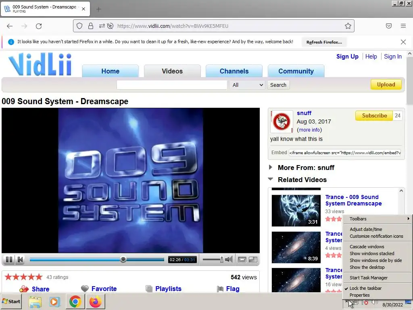Pause the video with the pause button
413x310 pixels.
pyautogui.click(x=9, y=260)
